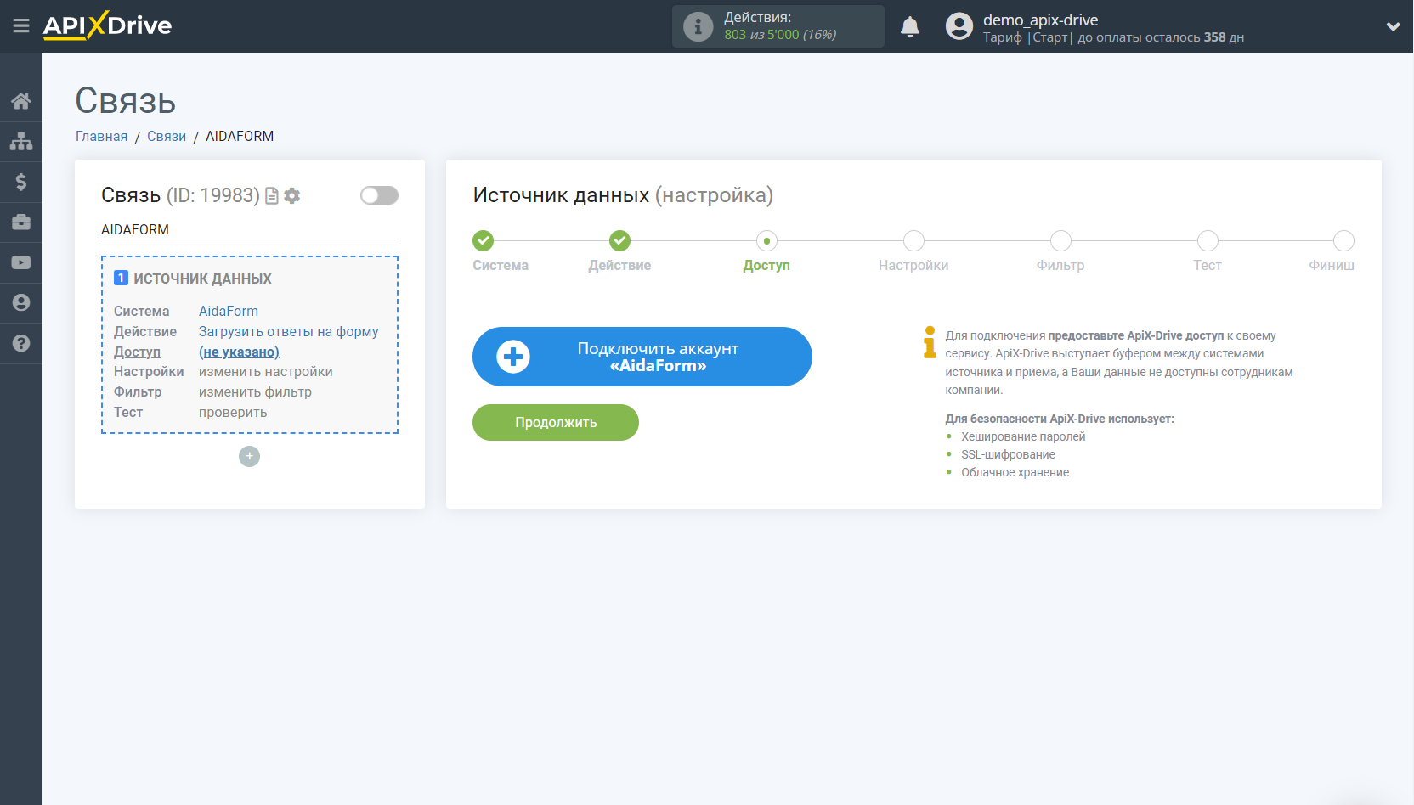
Task: Click the Подключить аккаунт AidaForm button
Action: click(x=642, y=357)
